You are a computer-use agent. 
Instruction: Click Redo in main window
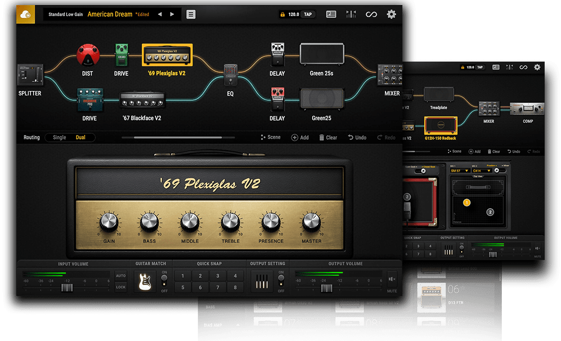[386, 137]
